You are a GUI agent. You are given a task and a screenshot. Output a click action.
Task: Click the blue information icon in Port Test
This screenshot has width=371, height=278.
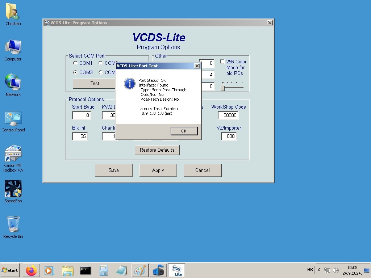(x=130, y=84)
